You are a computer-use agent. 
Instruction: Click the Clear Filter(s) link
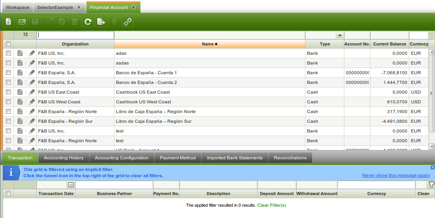point(272,205)
